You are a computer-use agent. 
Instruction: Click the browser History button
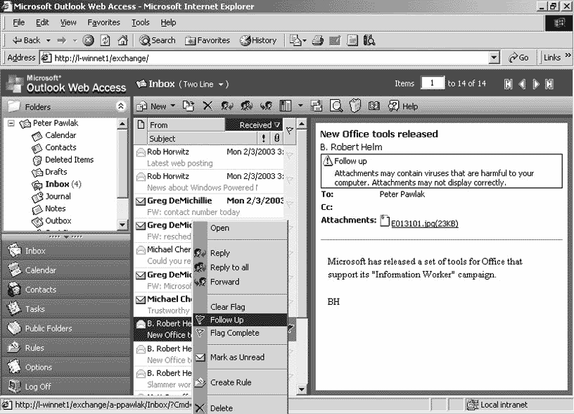coord(258,40)
